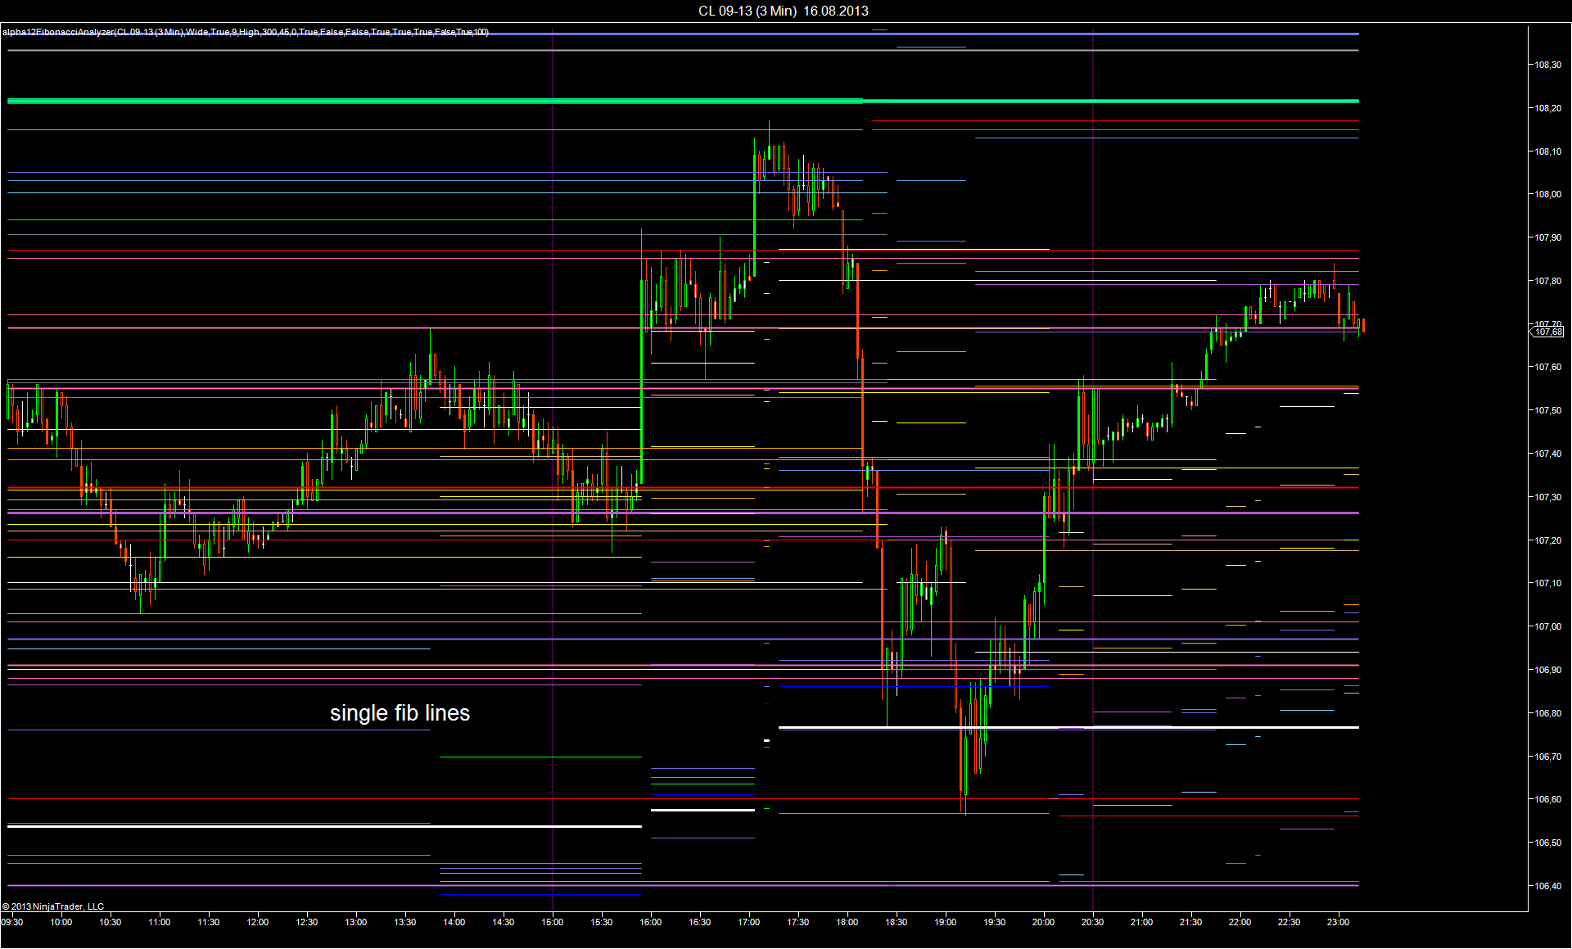Click the 107,00 price axis label
Image resolution: width=1572 pixels, height=949 pixels.
1547,626
